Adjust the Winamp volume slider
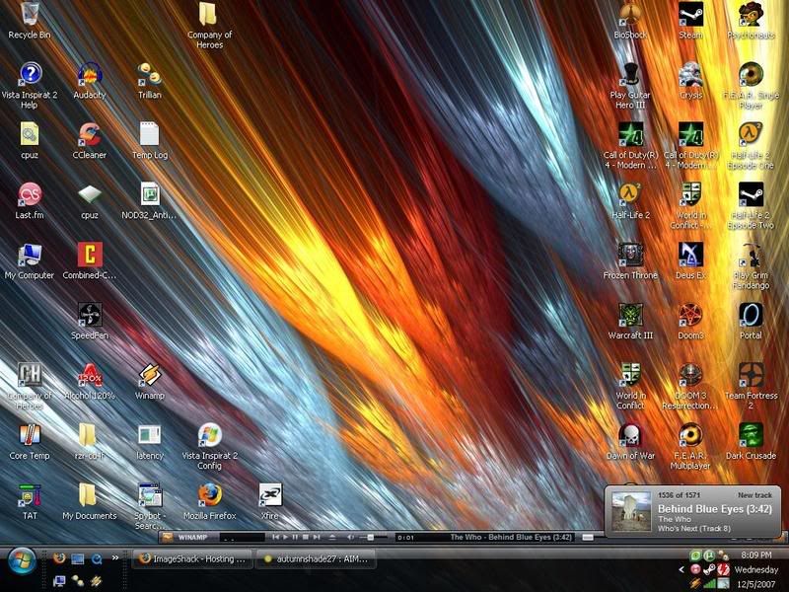This screenshot has height=592, width=789. coord(373,537)
